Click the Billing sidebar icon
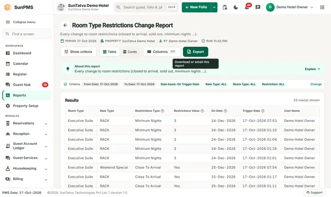The image size is (331, 197). (8, 179)
